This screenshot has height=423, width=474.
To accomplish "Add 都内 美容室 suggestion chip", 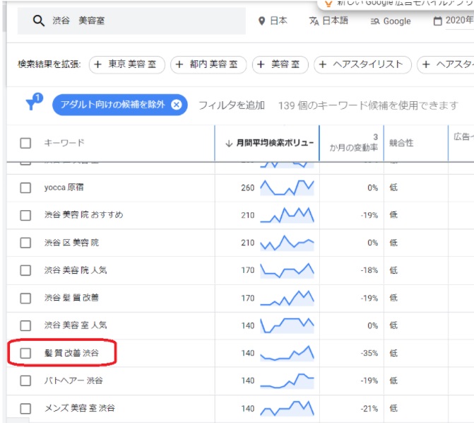I will (x=208, y=64).
